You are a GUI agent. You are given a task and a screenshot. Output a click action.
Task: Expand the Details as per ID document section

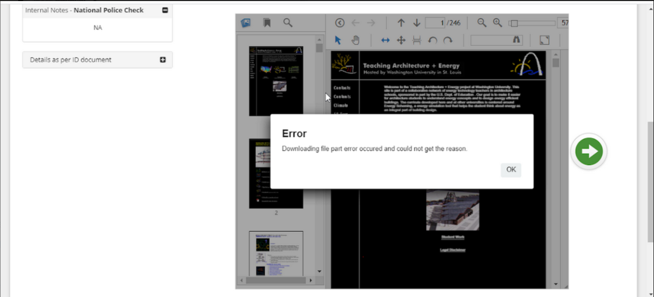pos(163,60)
